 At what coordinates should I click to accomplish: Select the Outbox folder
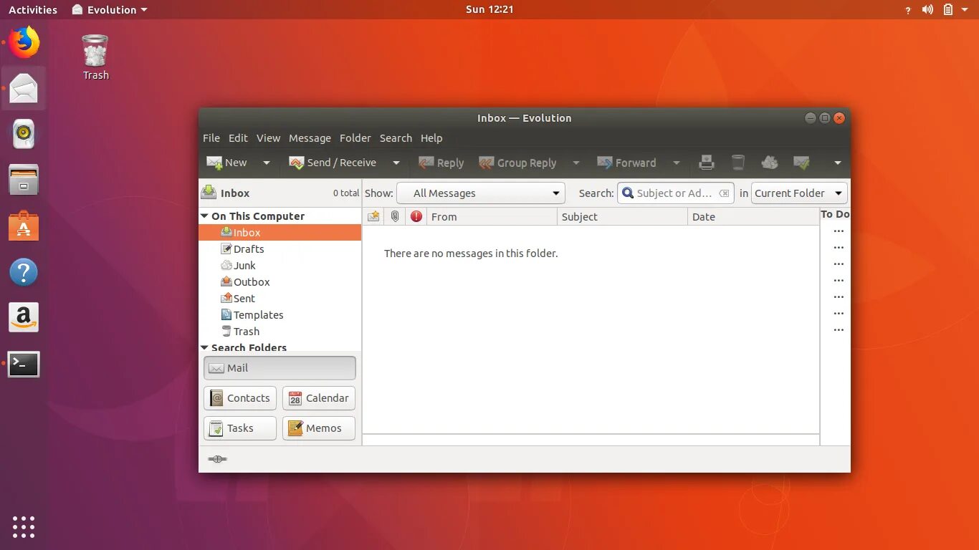(x=280, y=282)
